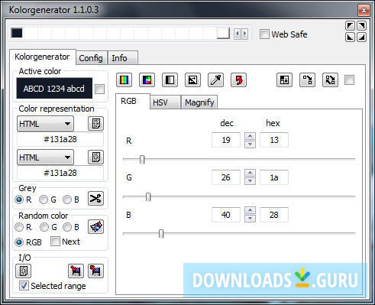Click the color square palette icon
This screenshot has height=305, width=375.
click(x=147, y=80)
